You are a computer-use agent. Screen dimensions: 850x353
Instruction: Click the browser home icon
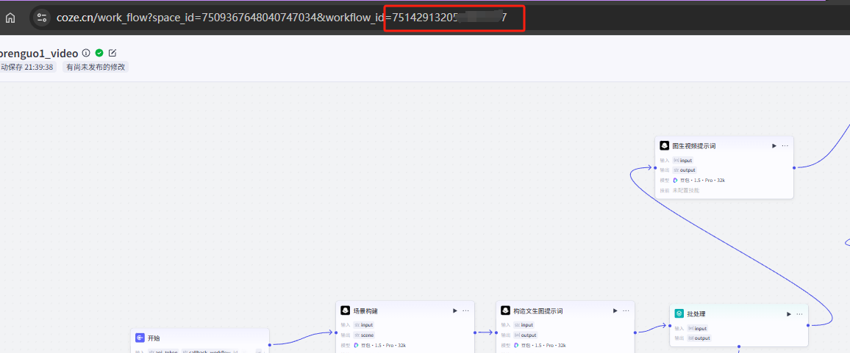10,18
